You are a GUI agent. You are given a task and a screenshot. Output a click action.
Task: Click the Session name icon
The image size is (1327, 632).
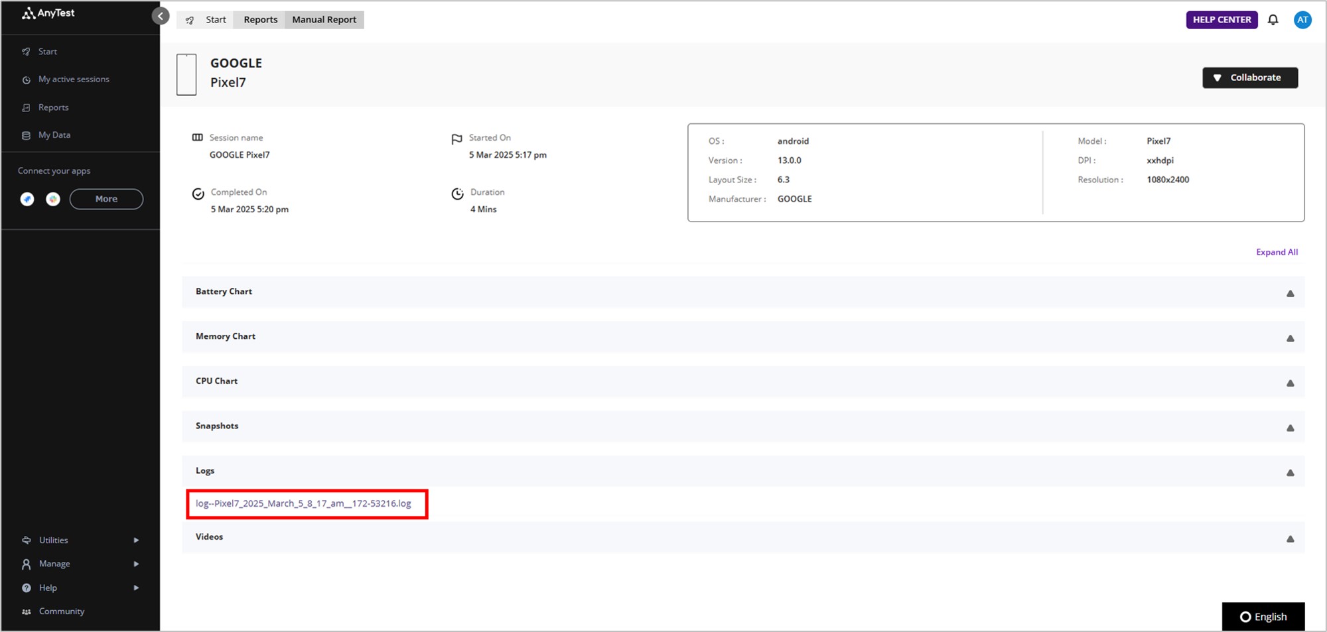(x=198, y=137)
